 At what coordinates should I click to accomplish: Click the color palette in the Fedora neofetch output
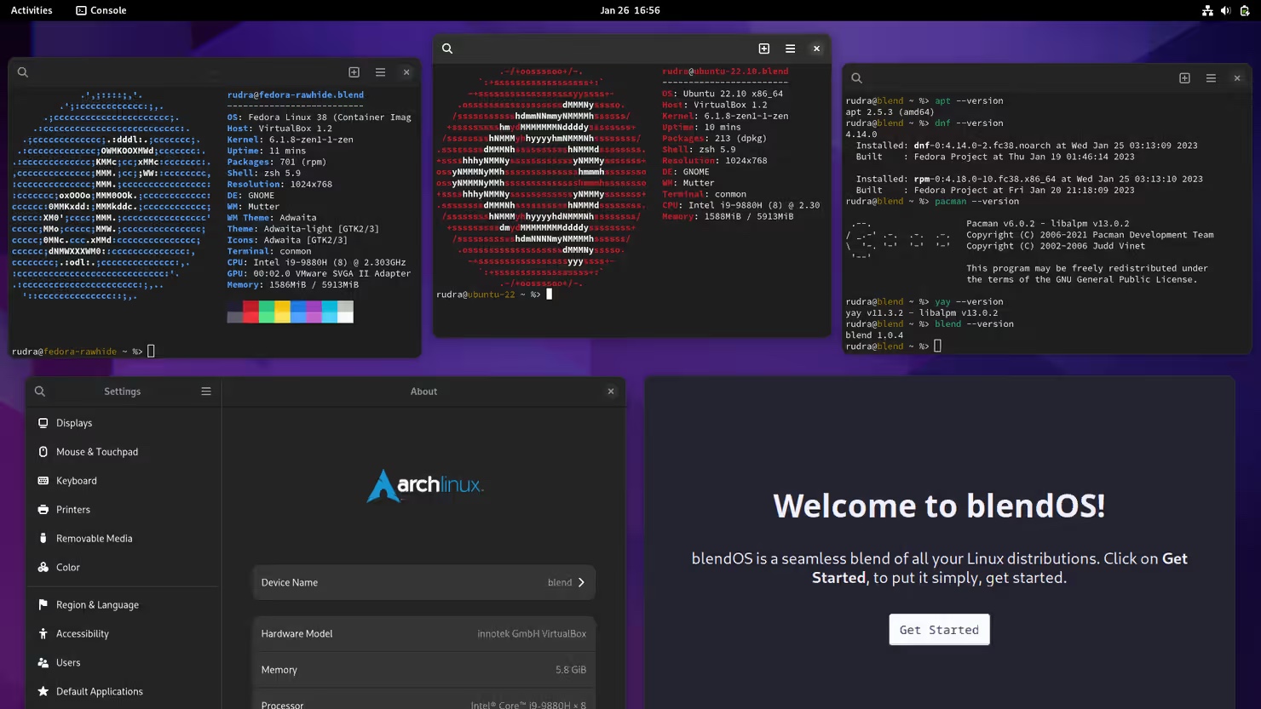point(290,312)
